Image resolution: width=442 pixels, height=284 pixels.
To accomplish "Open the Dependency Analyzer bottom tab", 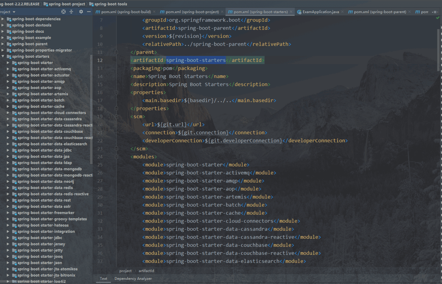I will (x=133, y=279).
